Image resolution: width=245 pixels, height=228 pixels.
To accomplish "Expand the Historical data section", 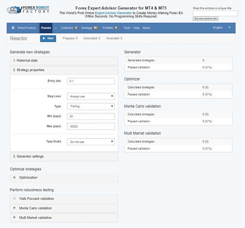I will coord(64,61).
